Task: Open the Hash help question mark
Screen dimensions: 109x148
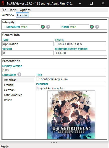Action: point(97,27)
